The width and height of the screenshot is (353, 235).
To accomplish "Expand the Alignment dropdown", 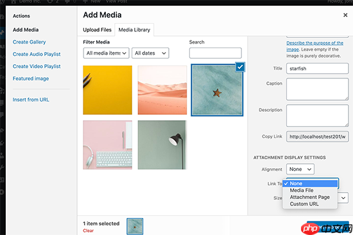I will pyautogui.click(x=300, y=170).
